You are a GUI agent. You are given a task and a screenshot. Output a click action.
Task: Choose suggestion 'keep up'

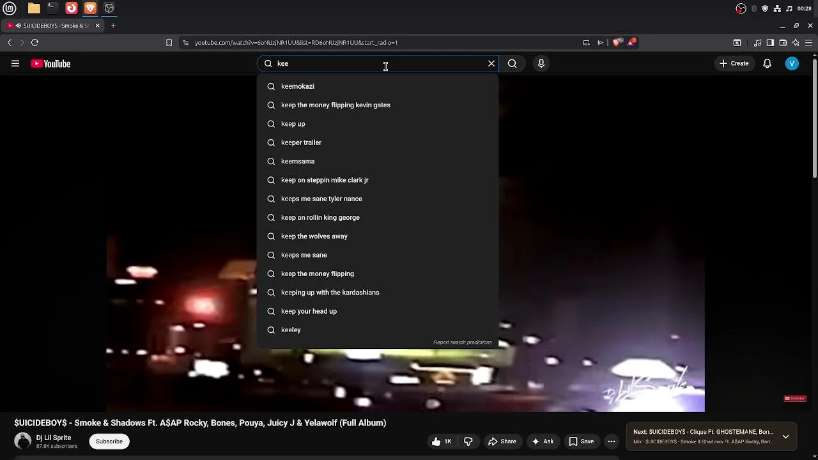click(378, 124)
